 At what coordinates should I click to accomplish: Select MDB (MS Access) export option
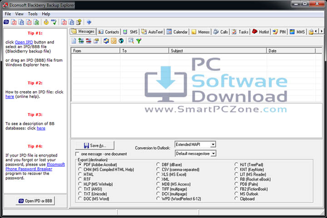(x=158, y=184)
